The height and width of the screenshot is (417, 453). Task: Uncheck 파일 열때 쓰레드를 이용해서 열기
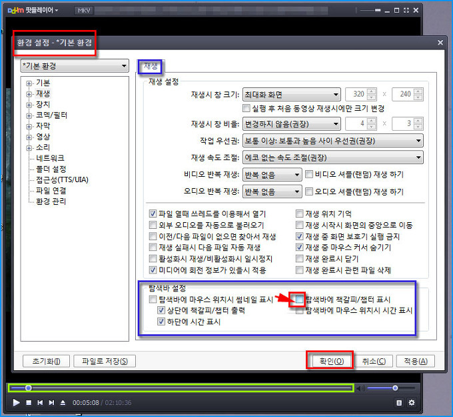pos(153,214)
